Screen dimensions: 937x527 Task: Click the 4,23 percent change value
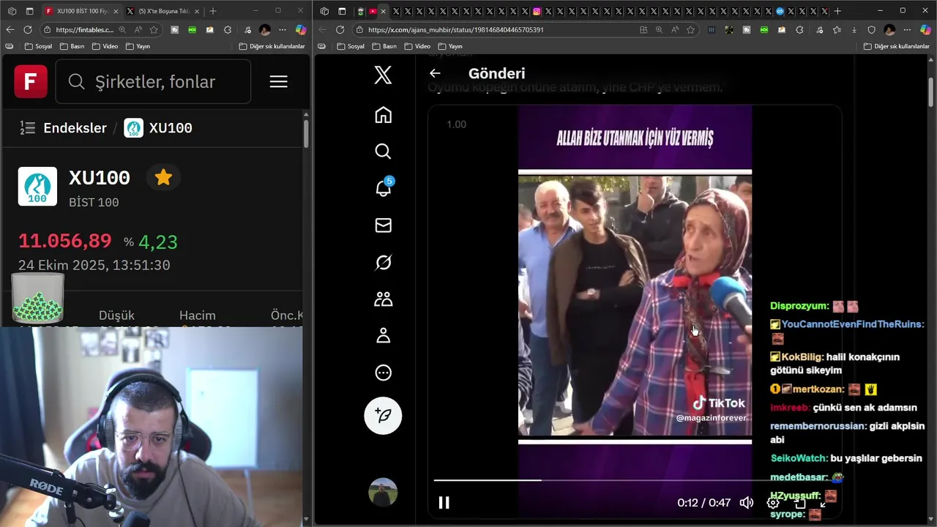pos(157,242)
